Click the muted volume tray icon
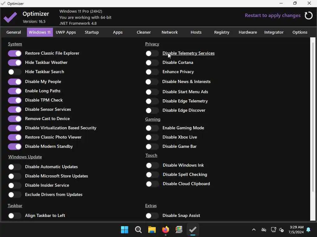 281,230
